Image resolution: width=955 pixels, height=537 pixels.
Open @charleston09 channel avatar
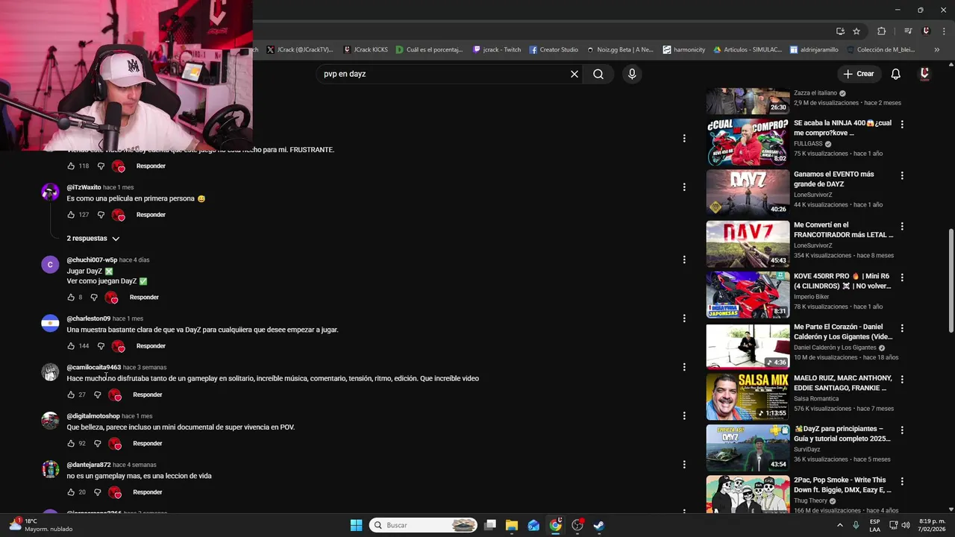(x=50, y=323)
